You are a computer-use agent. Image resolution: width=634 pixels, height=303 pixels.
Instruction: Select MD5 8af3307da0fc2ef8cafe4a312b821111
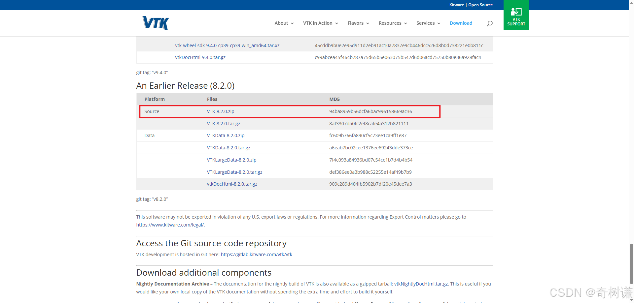coord(369,124)
